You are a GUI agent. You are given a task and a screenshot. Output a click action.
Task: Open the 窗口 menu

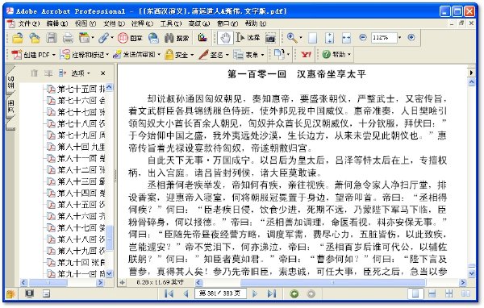click(227, 23)
